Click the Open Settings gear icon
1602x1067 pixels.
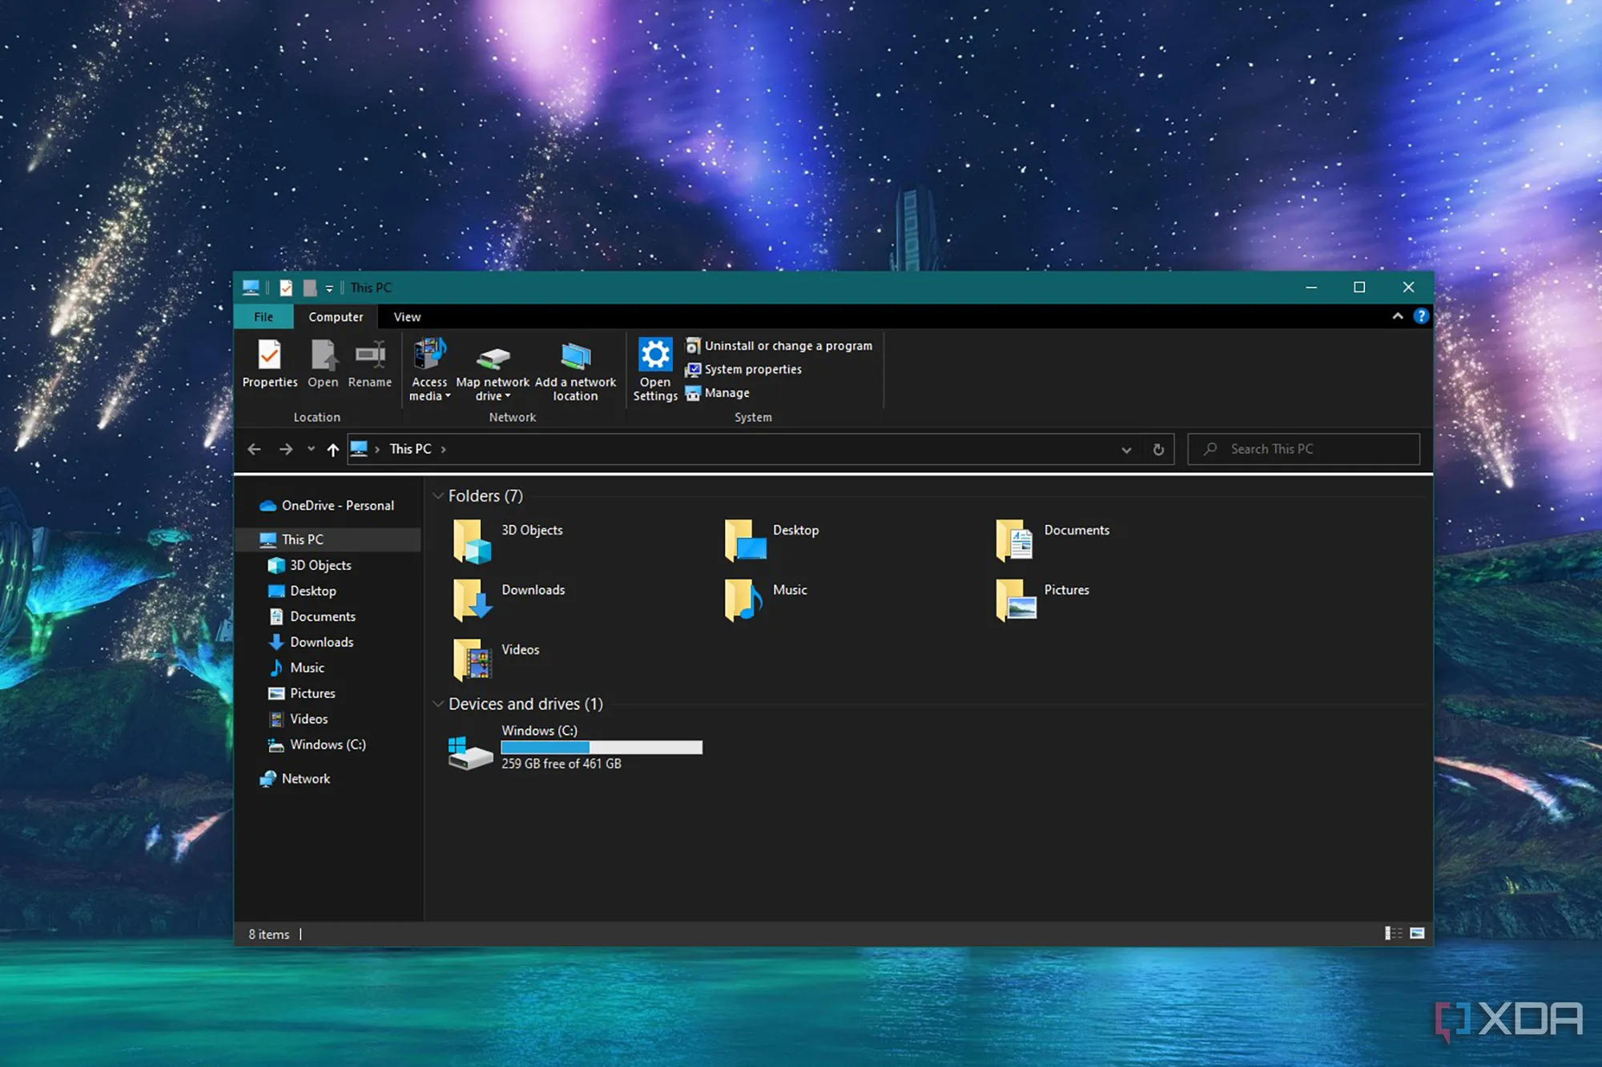(x=655, y=354)
